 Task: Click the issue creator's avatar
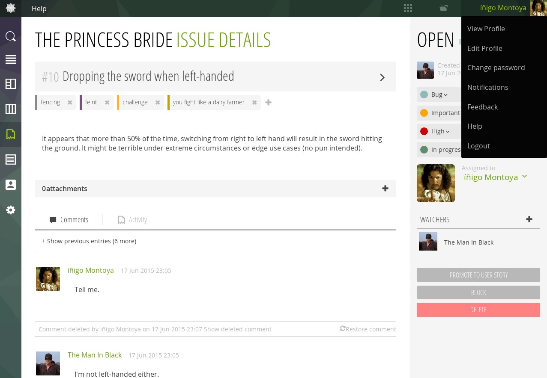tap(425, 70)
